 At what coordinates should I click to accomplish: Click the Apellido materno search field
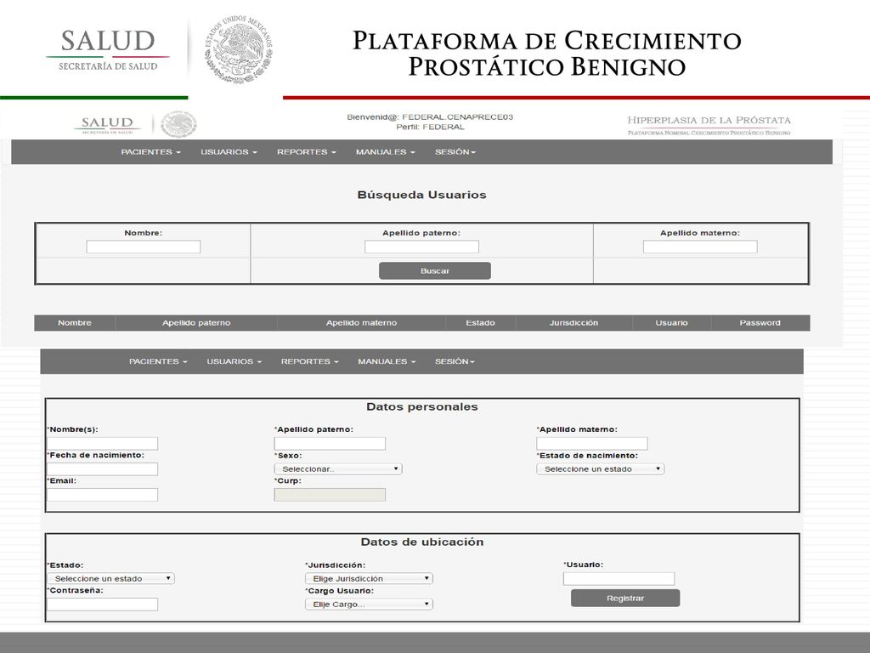[x=700, y=247]
